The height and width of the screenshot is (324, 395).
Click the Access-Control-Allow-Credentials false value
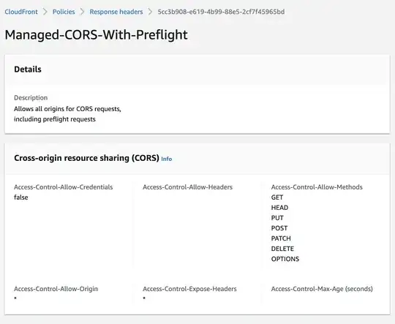[21, 197]
